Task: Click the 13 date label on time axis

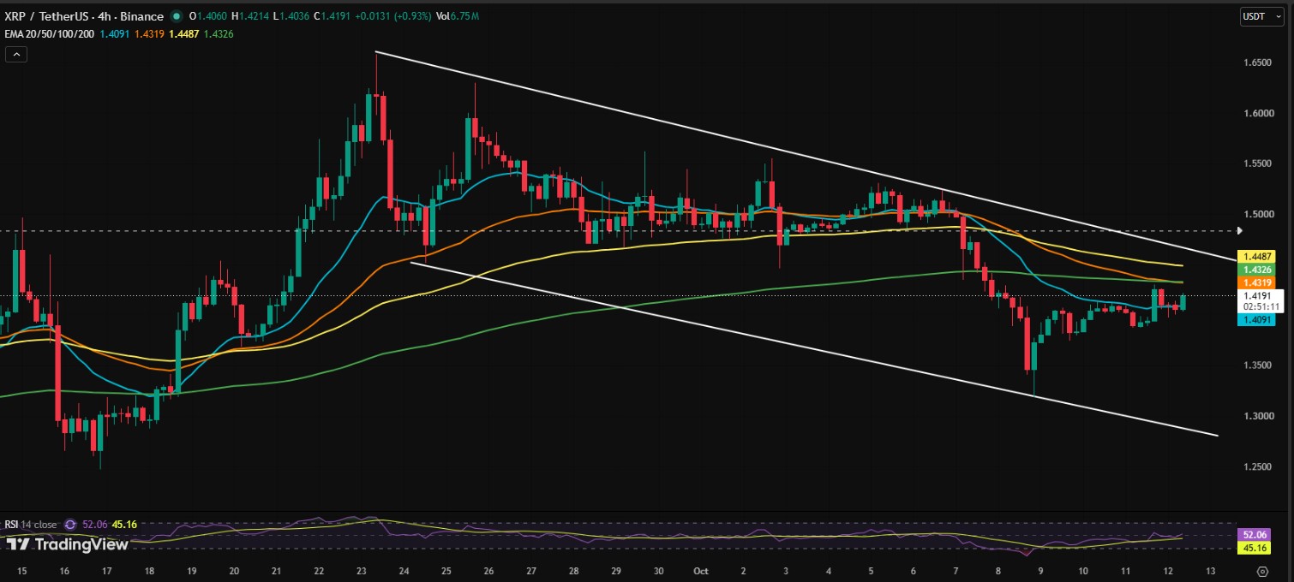Action: (1210, 570)
